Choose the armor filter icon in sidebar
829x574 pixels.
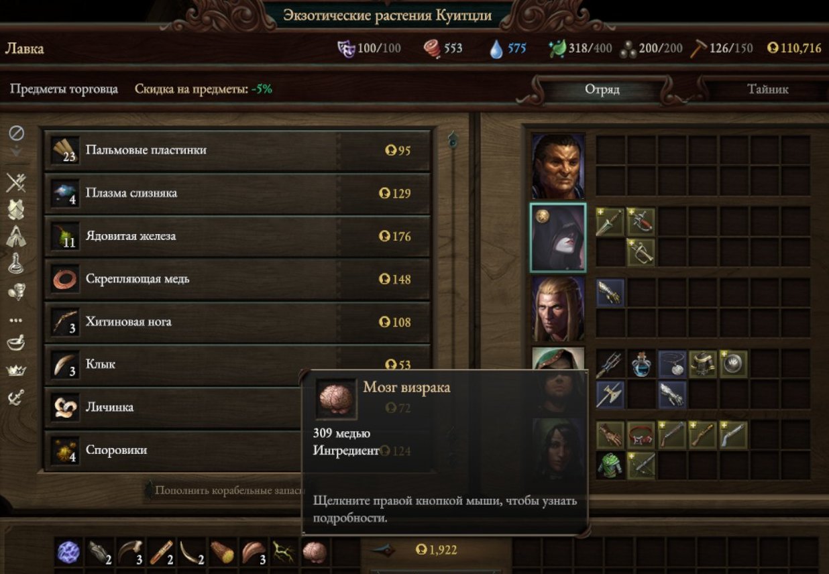click(16, 209)
